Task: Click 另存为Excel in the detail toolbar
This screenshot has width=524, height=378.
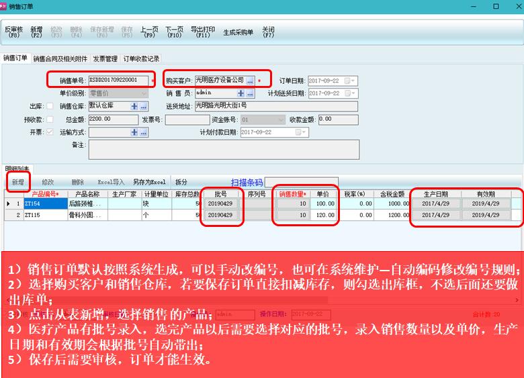Action: [148, 182]
